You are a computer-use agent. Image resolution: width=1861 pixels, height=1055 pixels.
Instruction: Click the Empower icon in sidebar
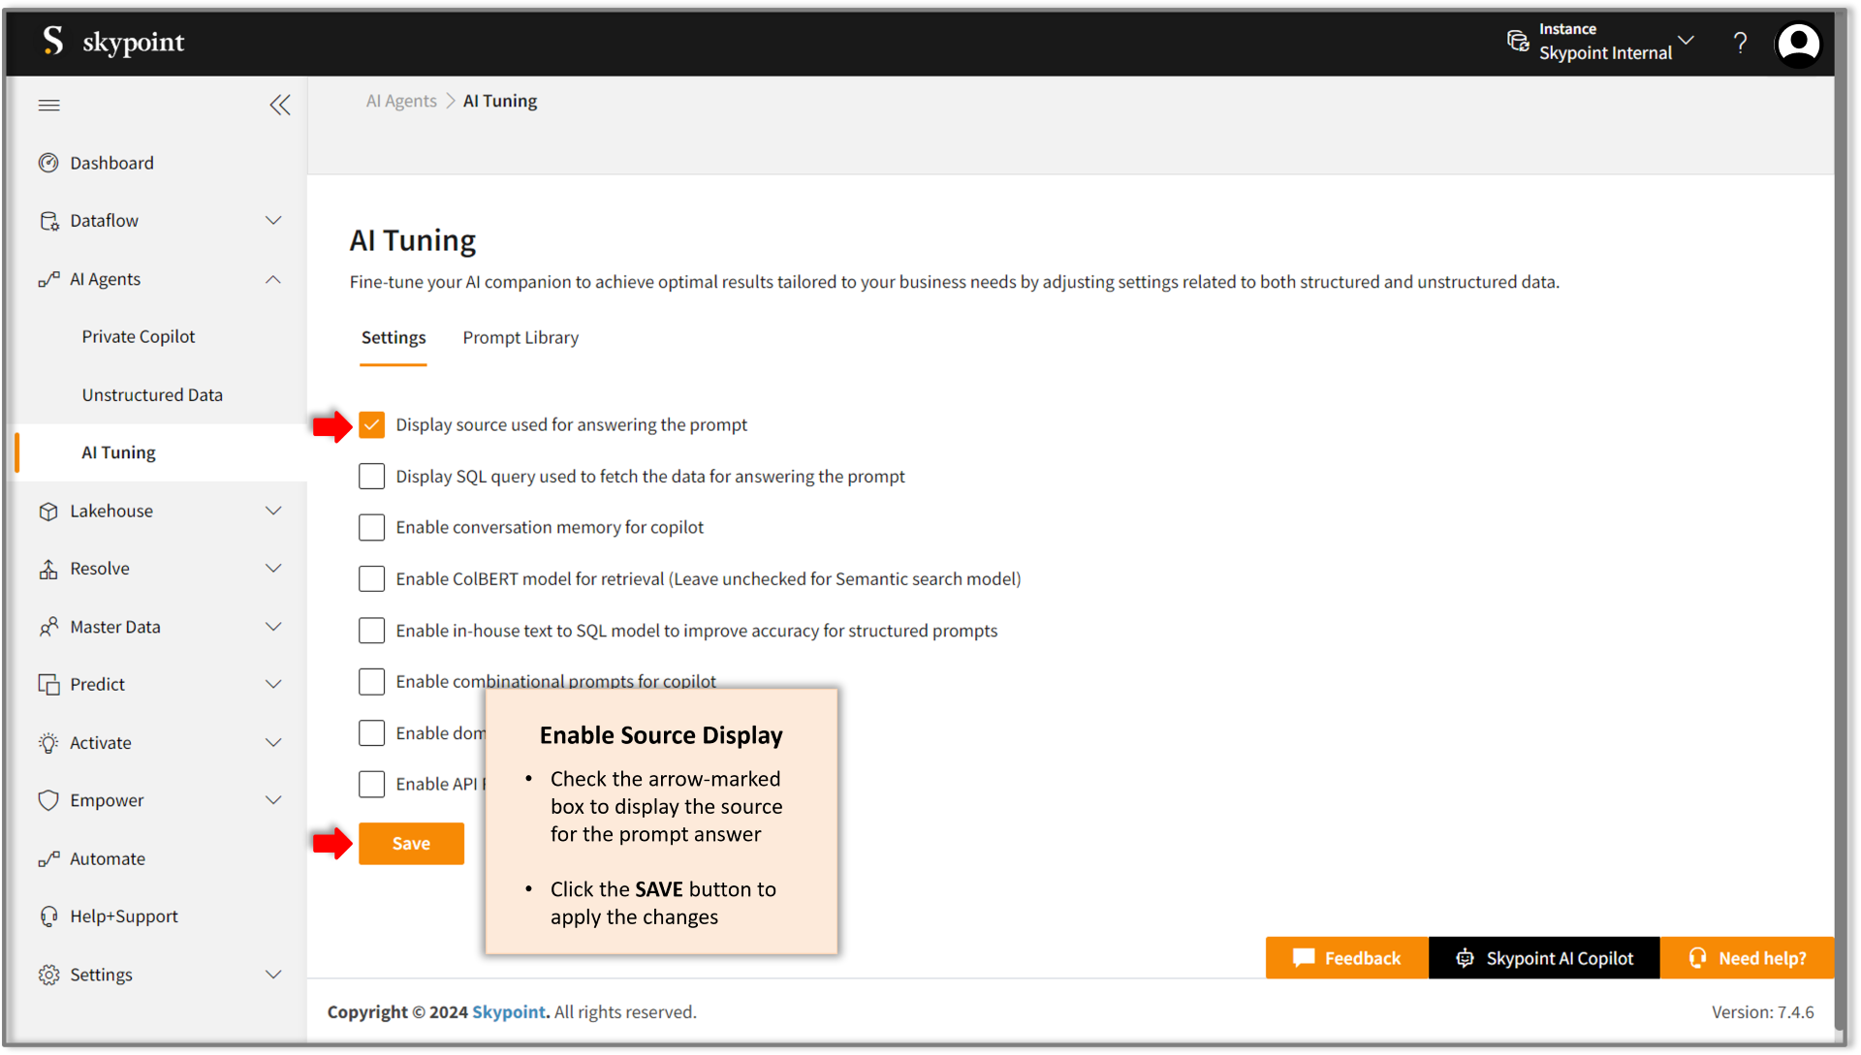pos(47,799)
